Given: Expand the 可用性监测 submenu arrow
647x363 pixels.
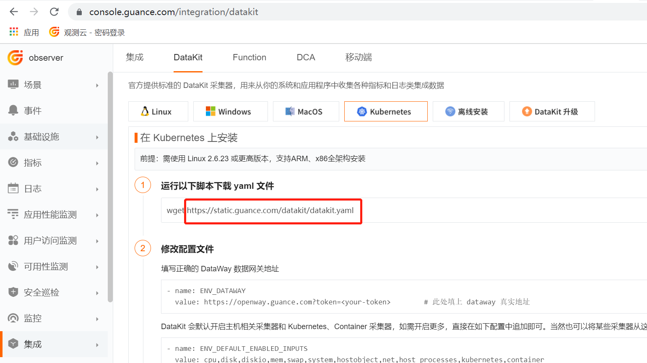Looking at the screenshot, I should point(97,267).
